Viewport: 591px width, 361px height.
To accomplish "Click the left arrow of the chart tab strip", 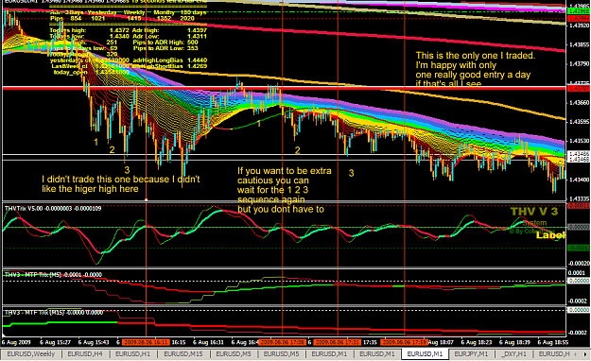I will click(x=575, y=354).
